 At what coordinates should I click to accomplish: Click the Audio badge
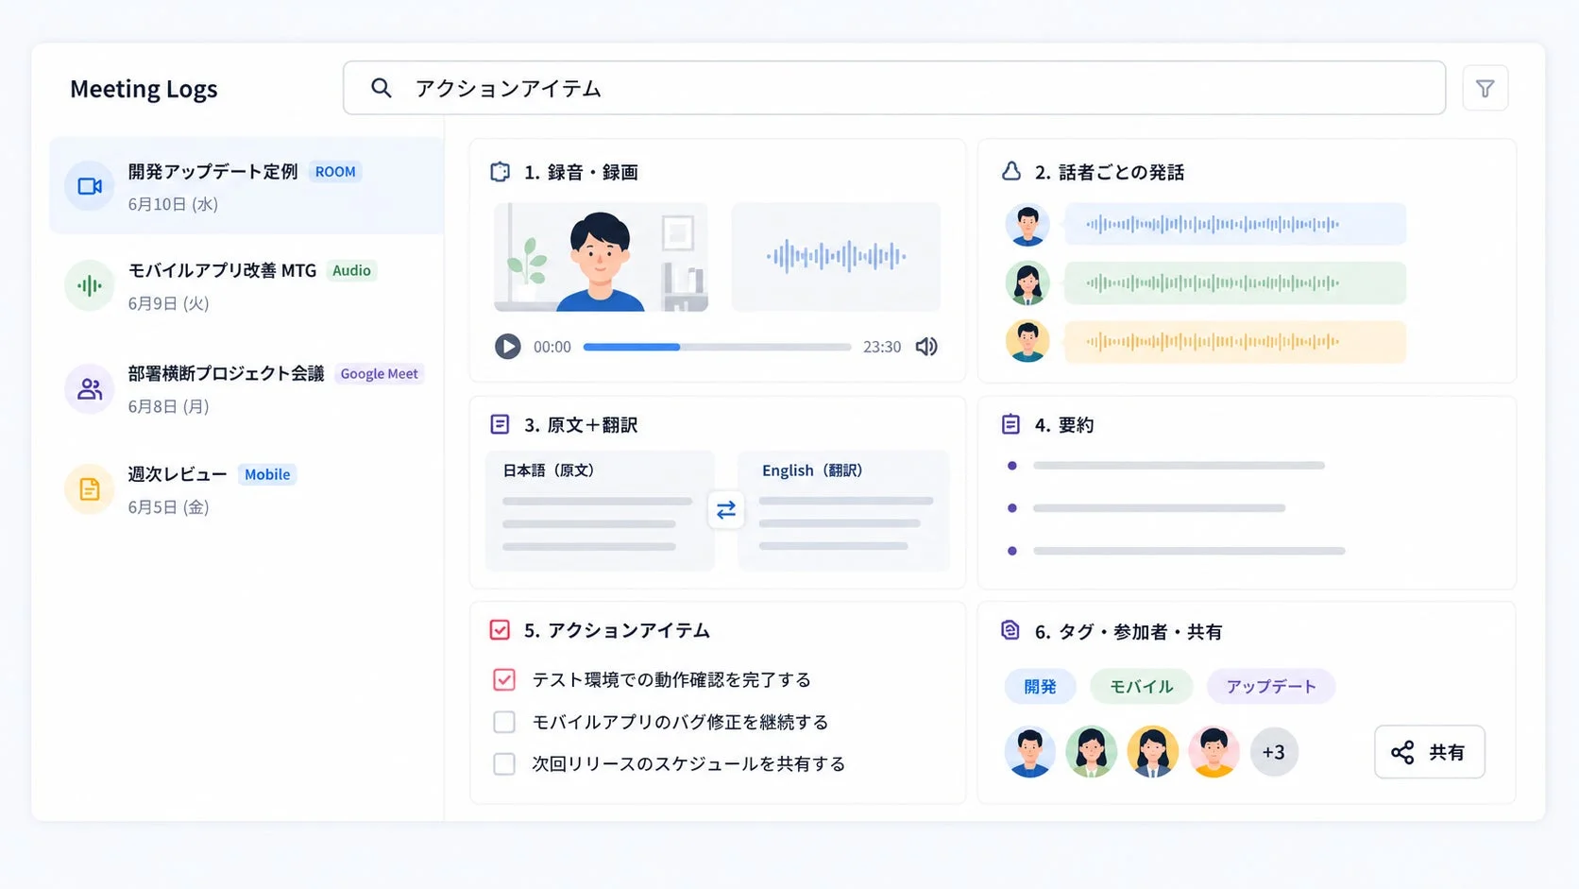351,270
